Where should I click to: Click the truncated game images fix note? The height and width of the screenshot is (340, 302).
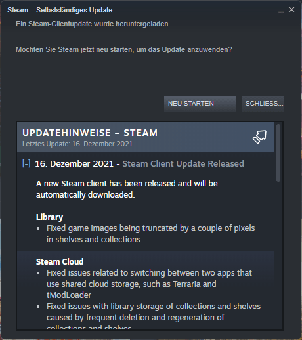coord(151,234)
